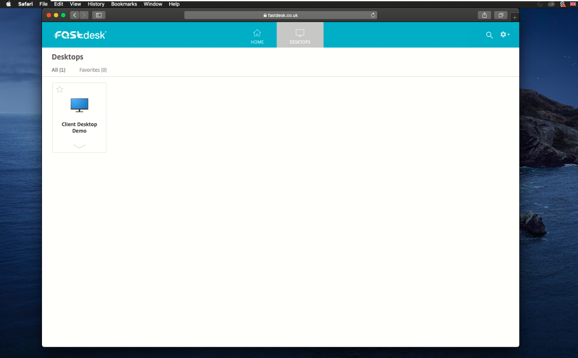The height and width of the screenshot is (358, 578).
Task: Add a new tab with plus
Action: tap(514, 17)
